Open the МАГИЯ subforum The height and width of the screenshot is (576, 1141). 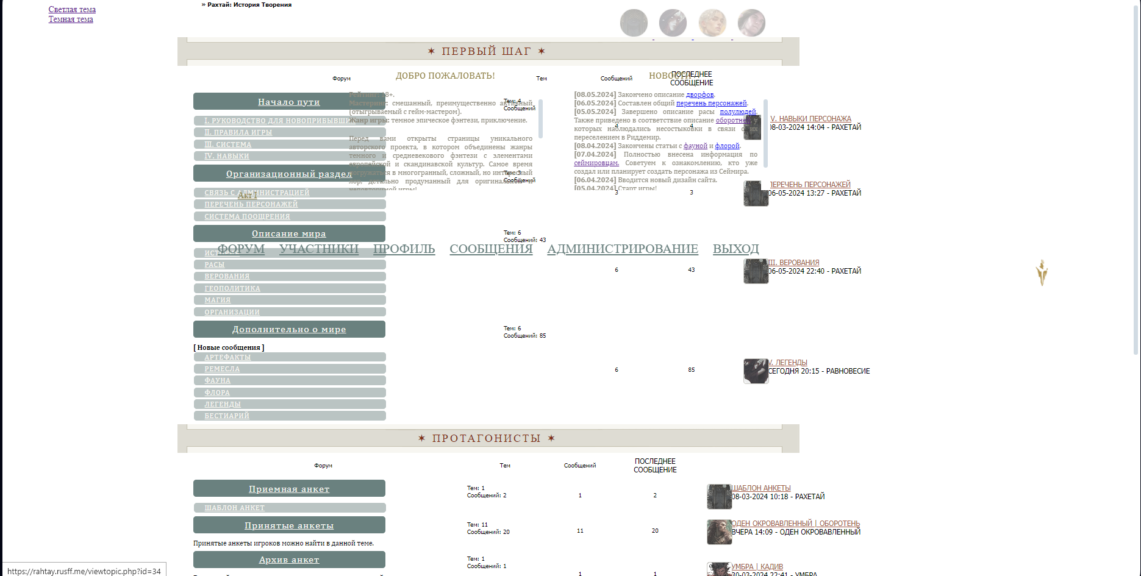(218, 300)
